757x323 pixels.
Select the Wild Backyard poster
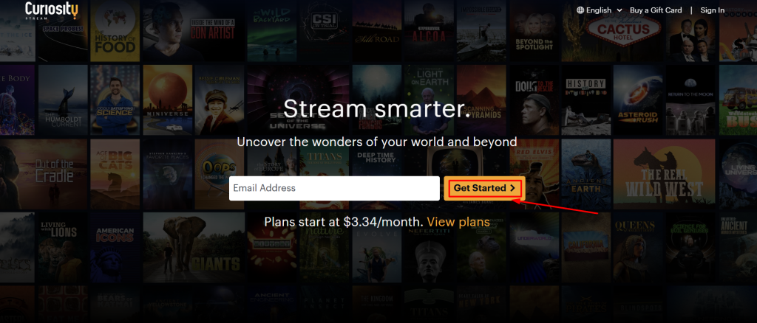pyautogui.click(x=272, y=31)
